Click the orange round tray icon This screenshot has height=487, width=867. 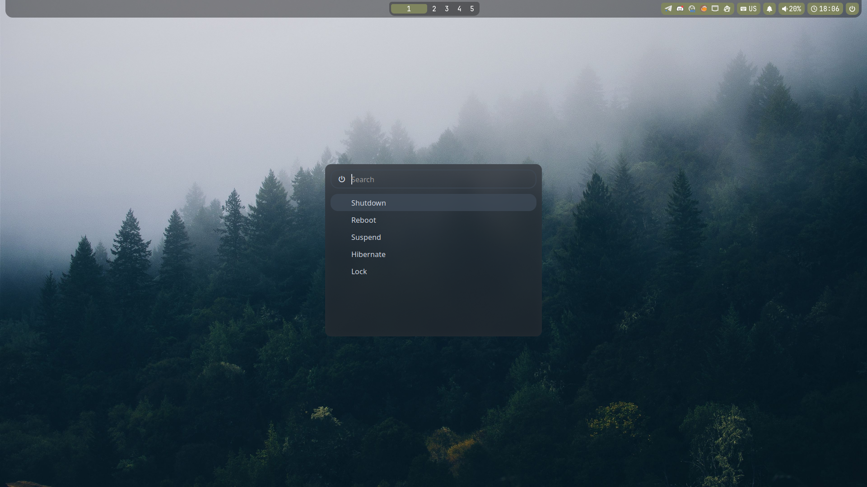[704, 9]
